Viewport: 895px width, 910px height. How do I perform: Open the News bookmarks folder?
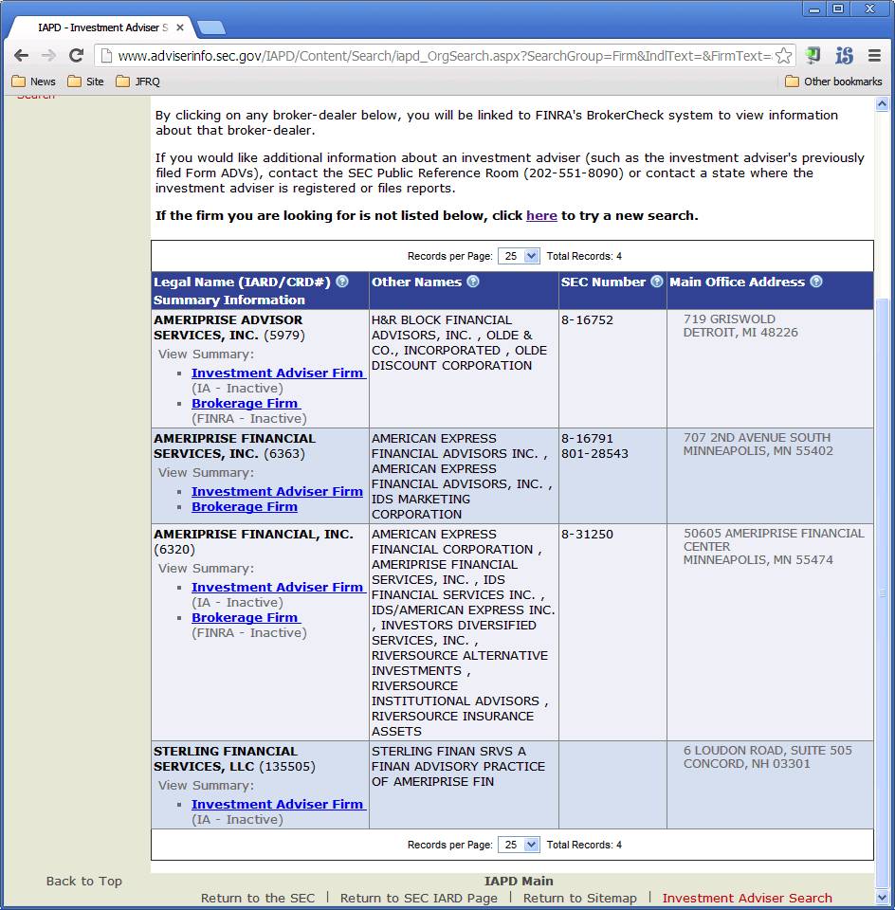point(34,82)
